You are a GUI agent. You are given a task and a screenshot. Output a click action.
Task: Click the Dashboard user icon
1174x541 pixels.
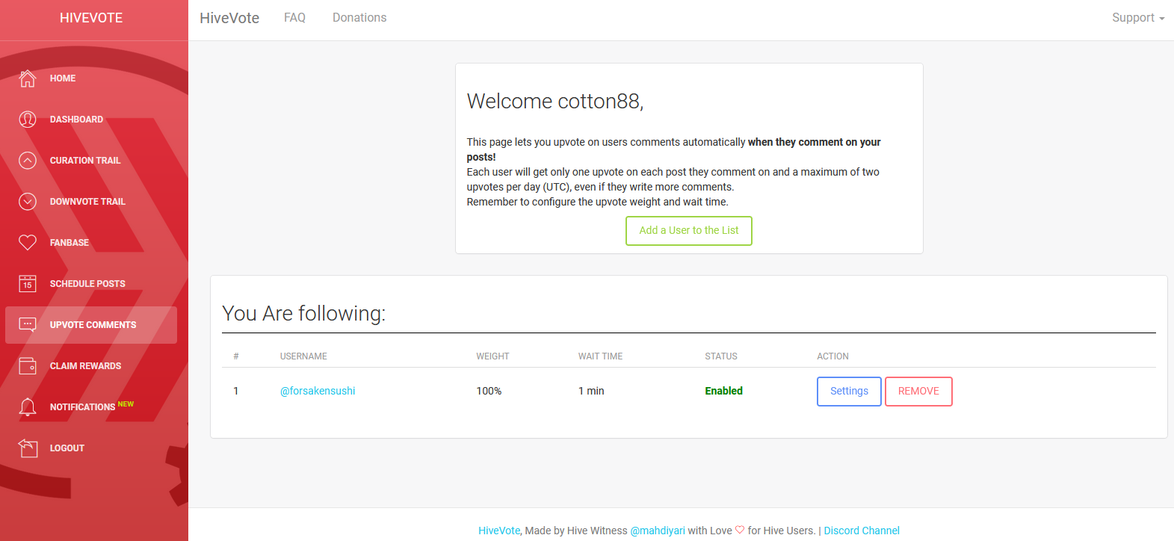pyautogui.click(x=28, y=120)
